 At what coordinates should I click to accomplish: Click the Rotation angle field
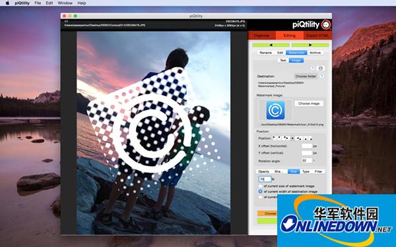tap(307, 161)
